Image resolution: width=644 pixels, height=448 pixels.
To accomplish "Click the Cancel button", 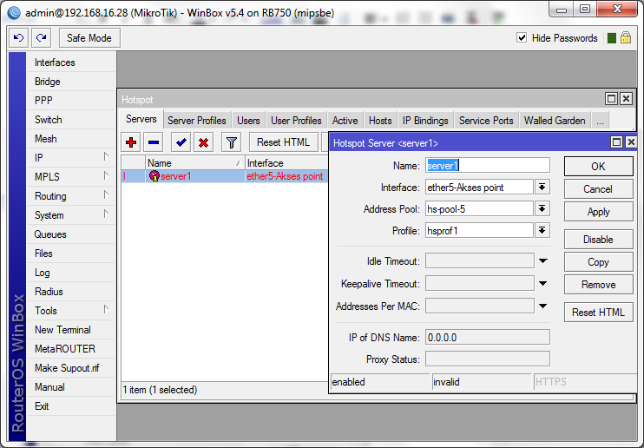I will tap(598, 189).
